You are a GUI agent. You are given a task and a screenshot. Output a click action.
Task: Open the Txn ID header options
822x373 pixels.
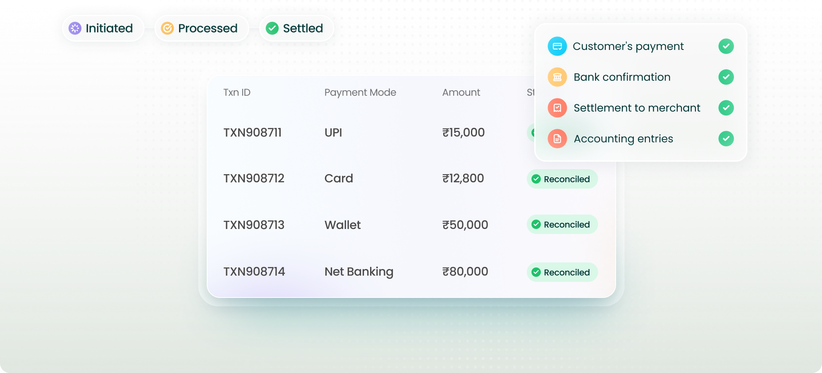click(x=237, y=92)
